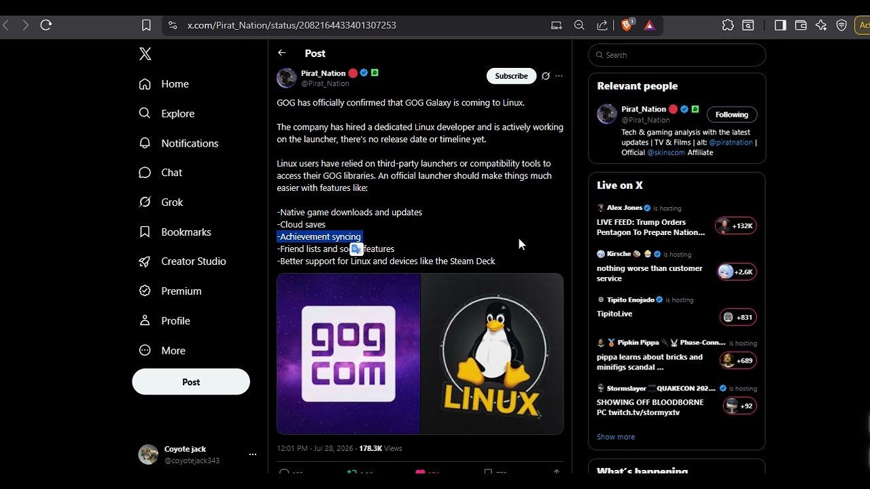The width and height of the screenshot is (870, 489).
Task: Open Notifications in the sidebar
Action: click(179, 143)
